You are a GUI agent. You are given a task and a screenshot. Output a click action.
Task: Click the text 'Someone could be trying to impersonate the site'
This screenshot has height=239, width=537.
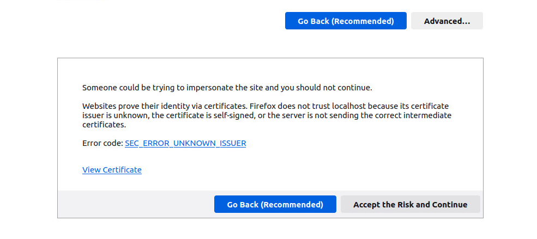coord(173,88)
